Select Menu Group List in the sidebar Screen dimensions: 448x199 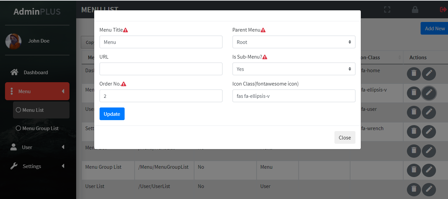[38, 128]
